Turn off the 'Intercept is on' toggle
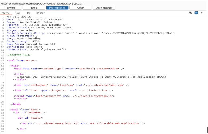This screenshot has height=134, width=208. click(x=57, y=8)
